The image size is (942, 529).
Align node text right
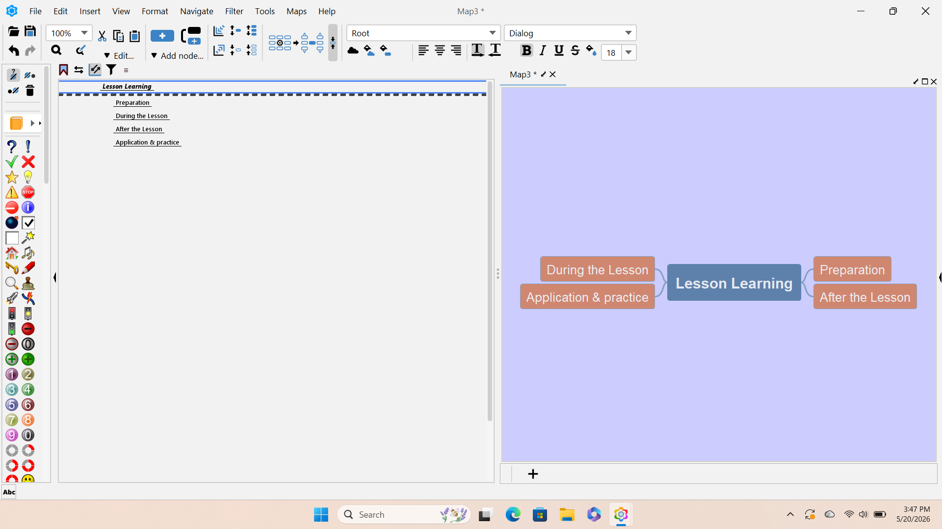coord(456,50)
